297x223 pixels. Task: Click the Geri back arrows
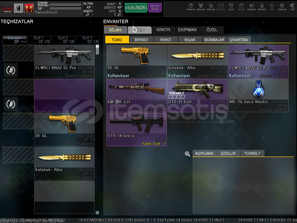[292, 7]
